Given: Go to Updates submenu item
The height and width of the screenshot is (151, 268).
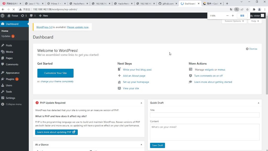Looking at the screenshot, I should pyautogui.click(x=8, y=36).
